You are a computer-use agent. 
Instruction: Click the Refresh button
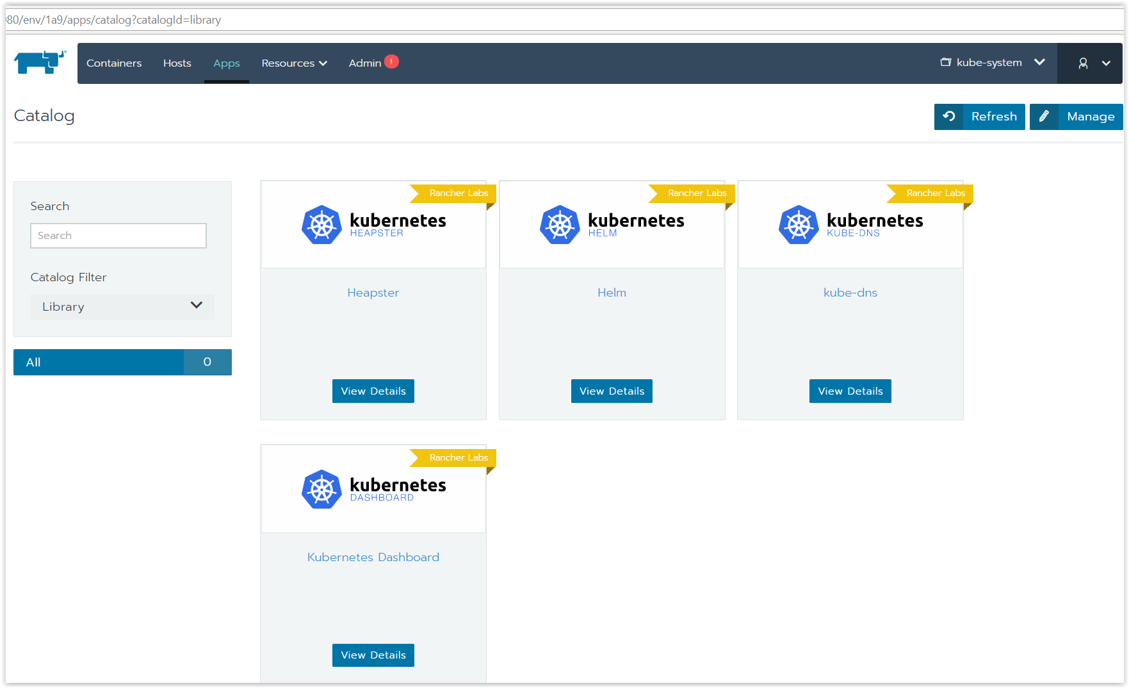(x=979, y=117)
